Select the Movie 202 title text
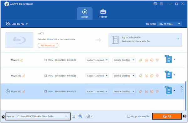188x123 pixels. (16, 76)
